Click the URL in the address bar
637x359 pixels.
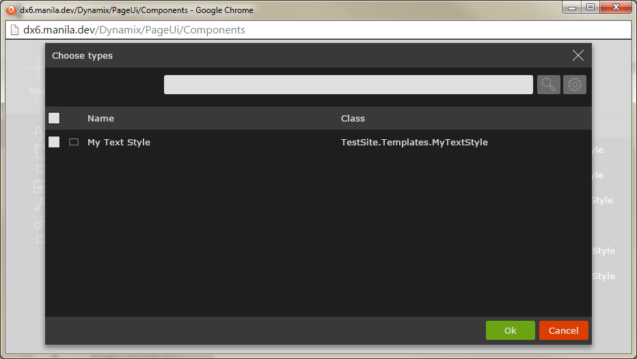[x=134, y=30]
